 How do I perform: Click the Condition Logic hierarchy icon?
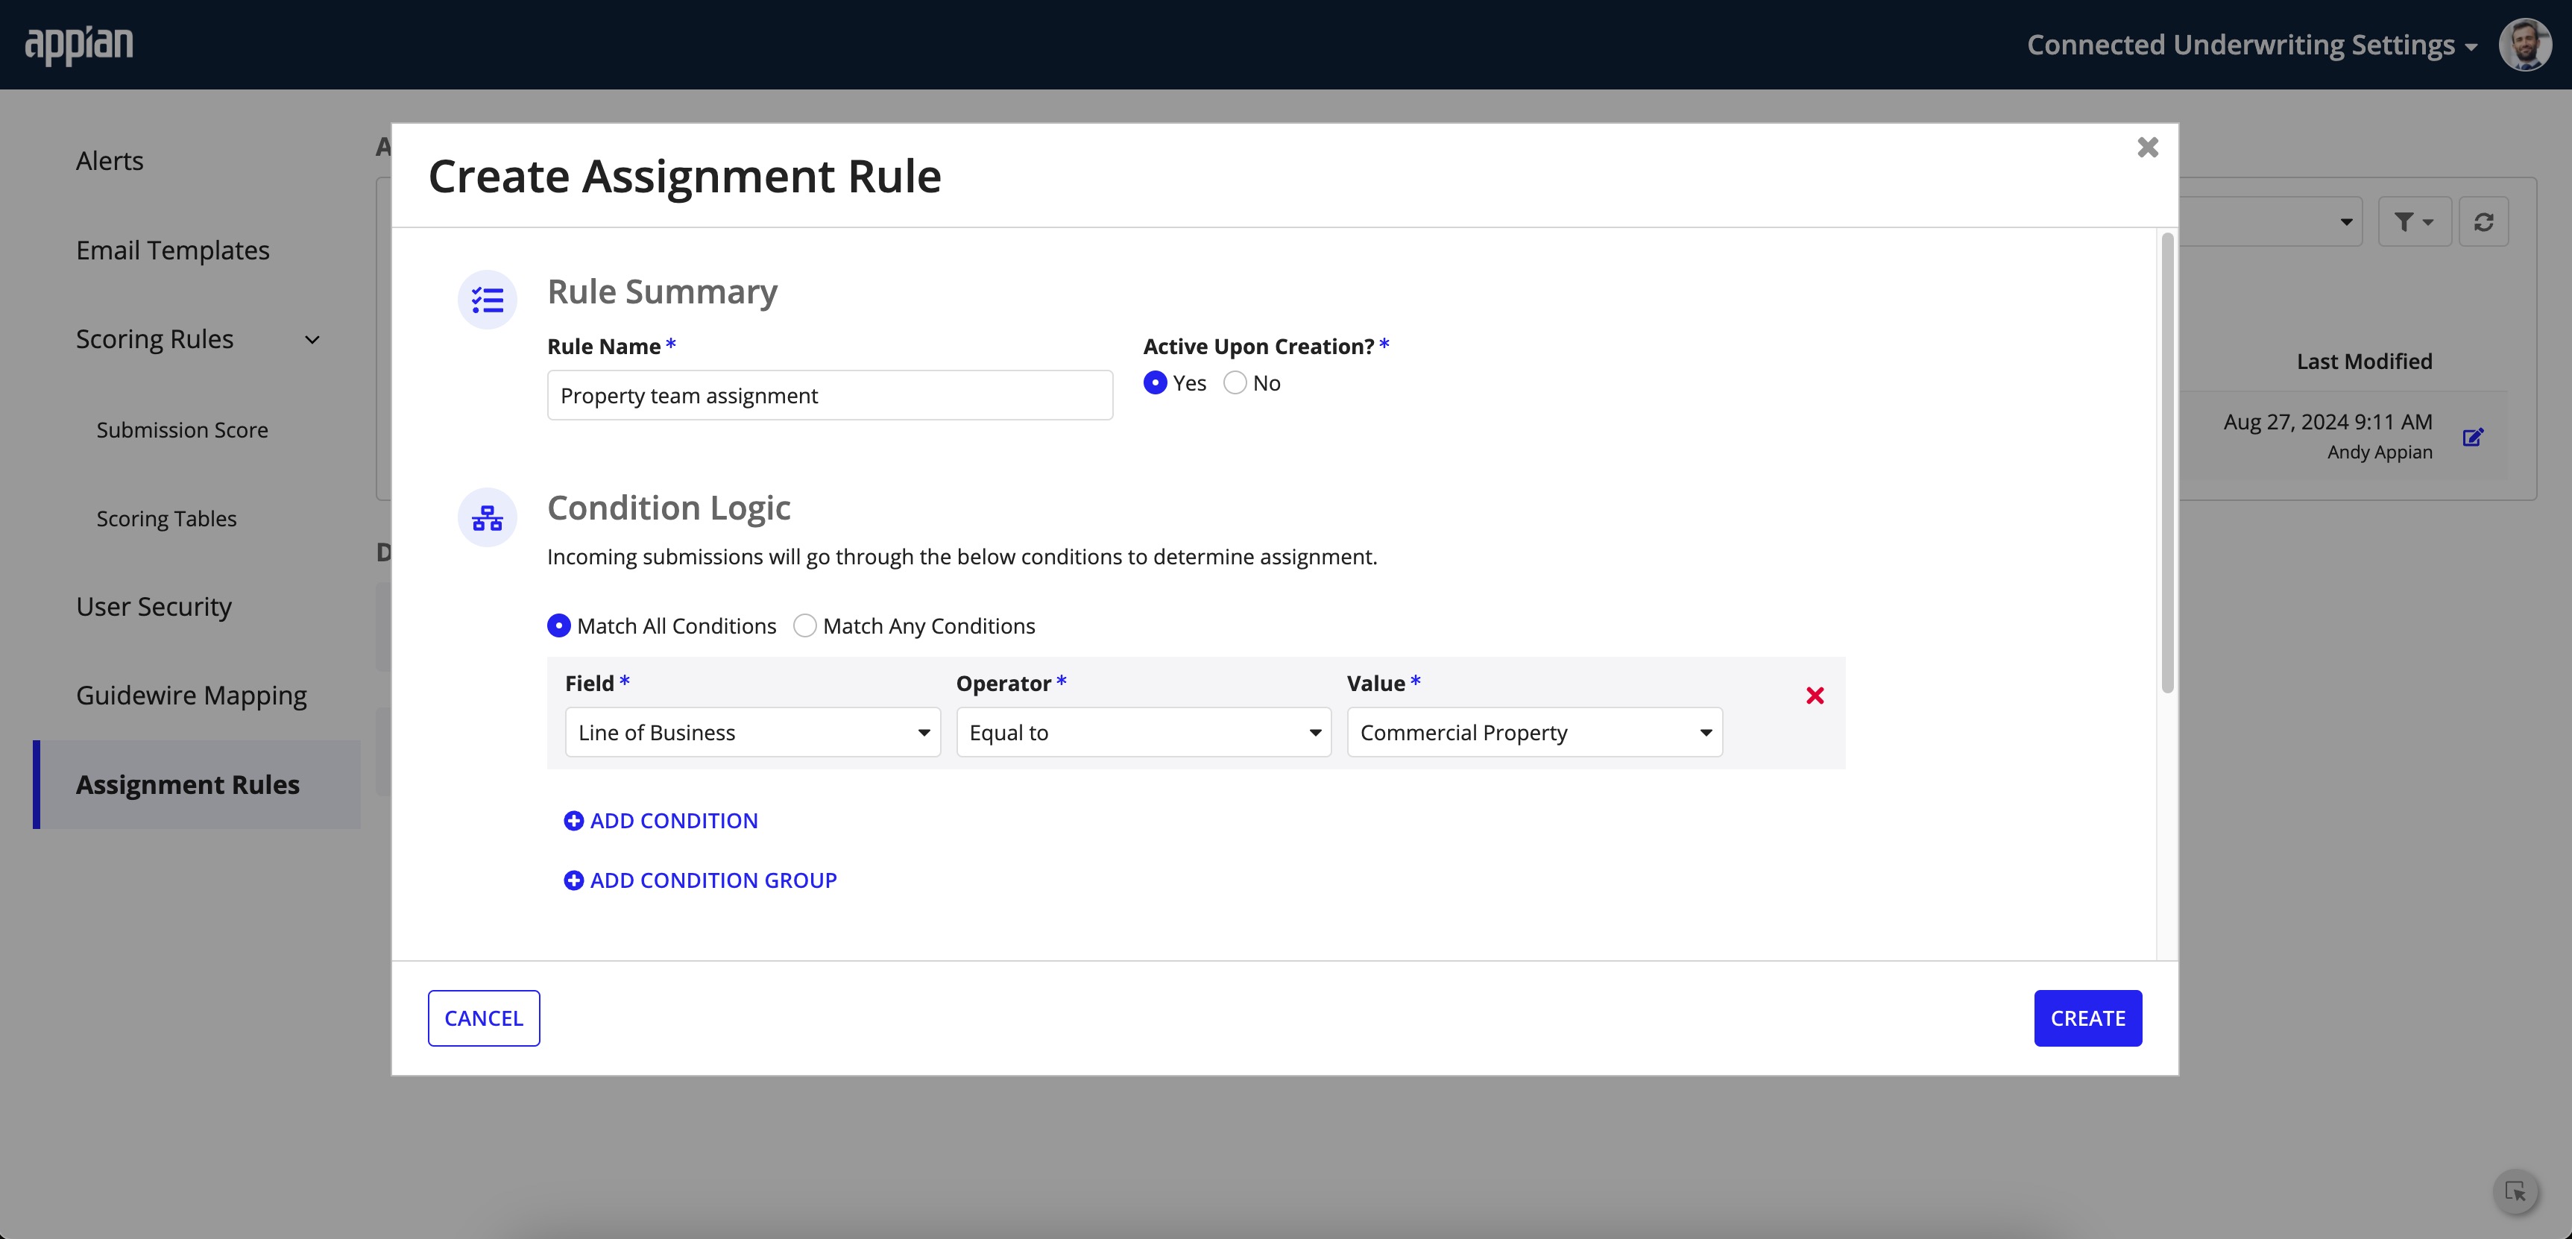click(x=488, y=517)
